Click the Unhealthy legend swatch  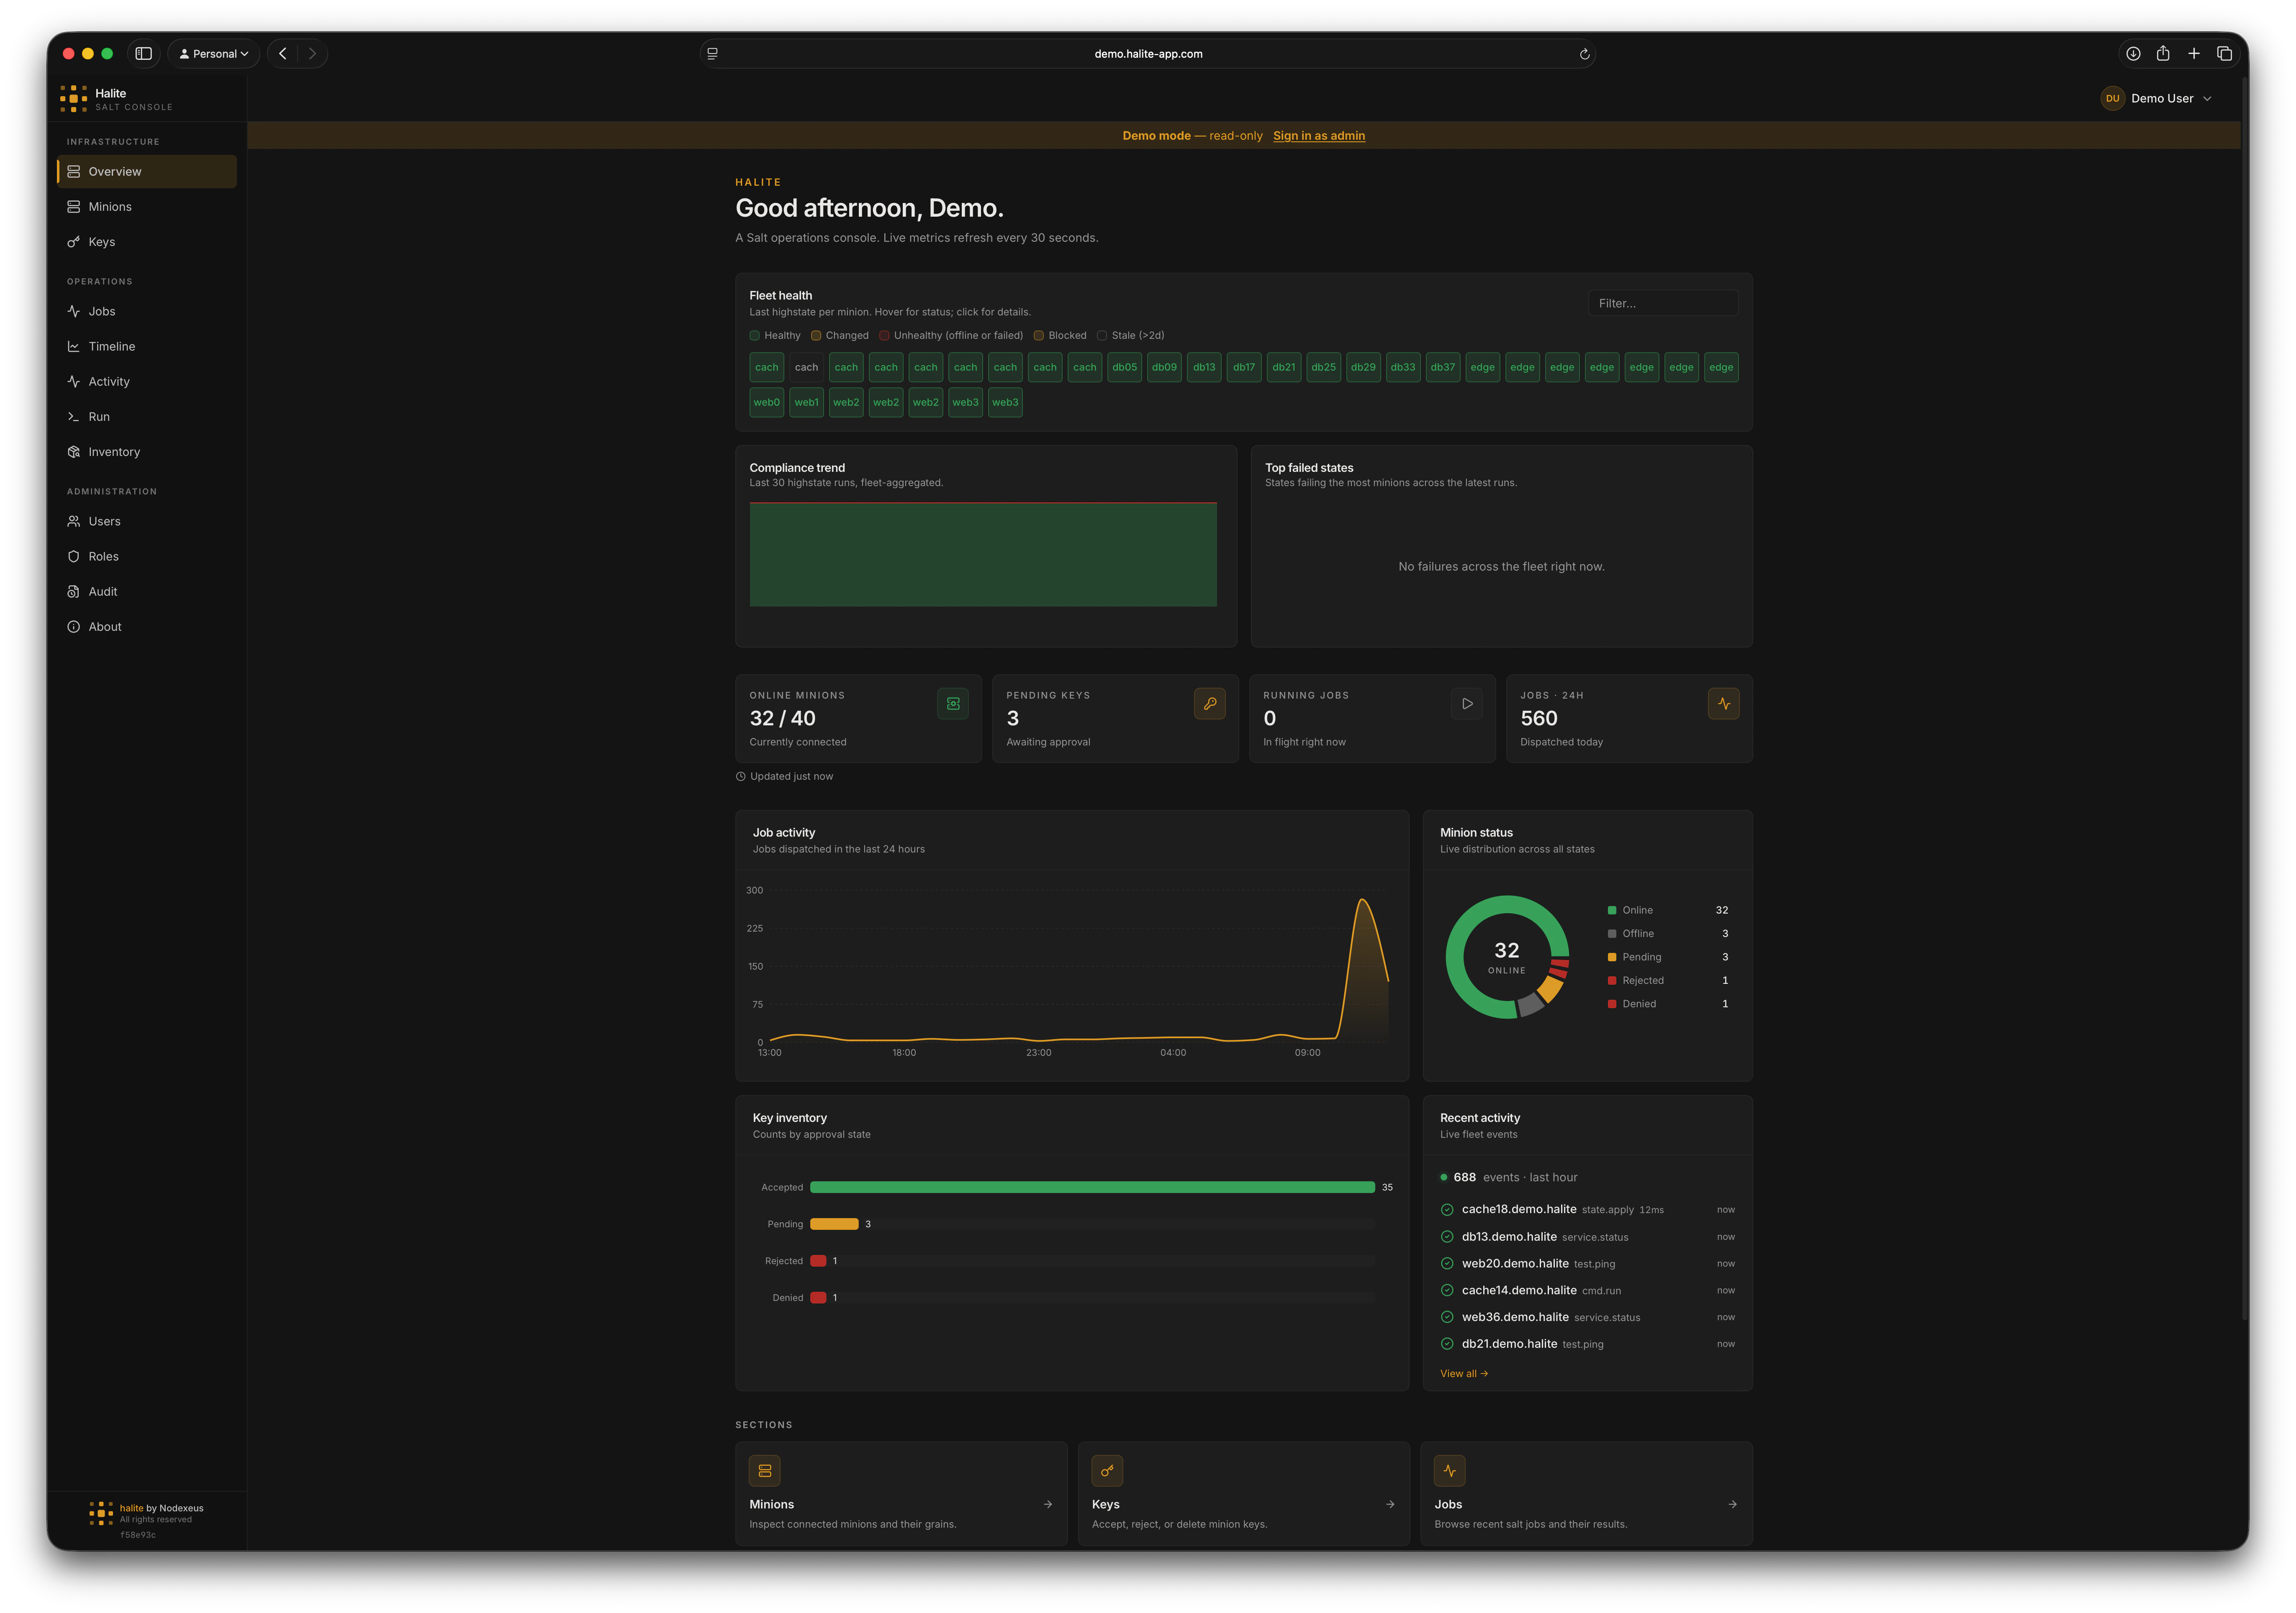pyautogui.click(x=884, y=336)
